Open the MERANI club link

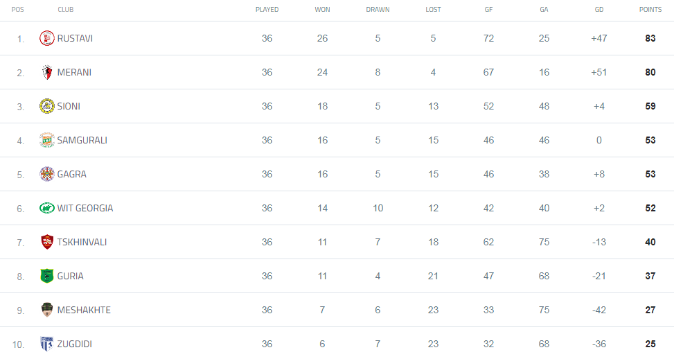pos(74,72)
